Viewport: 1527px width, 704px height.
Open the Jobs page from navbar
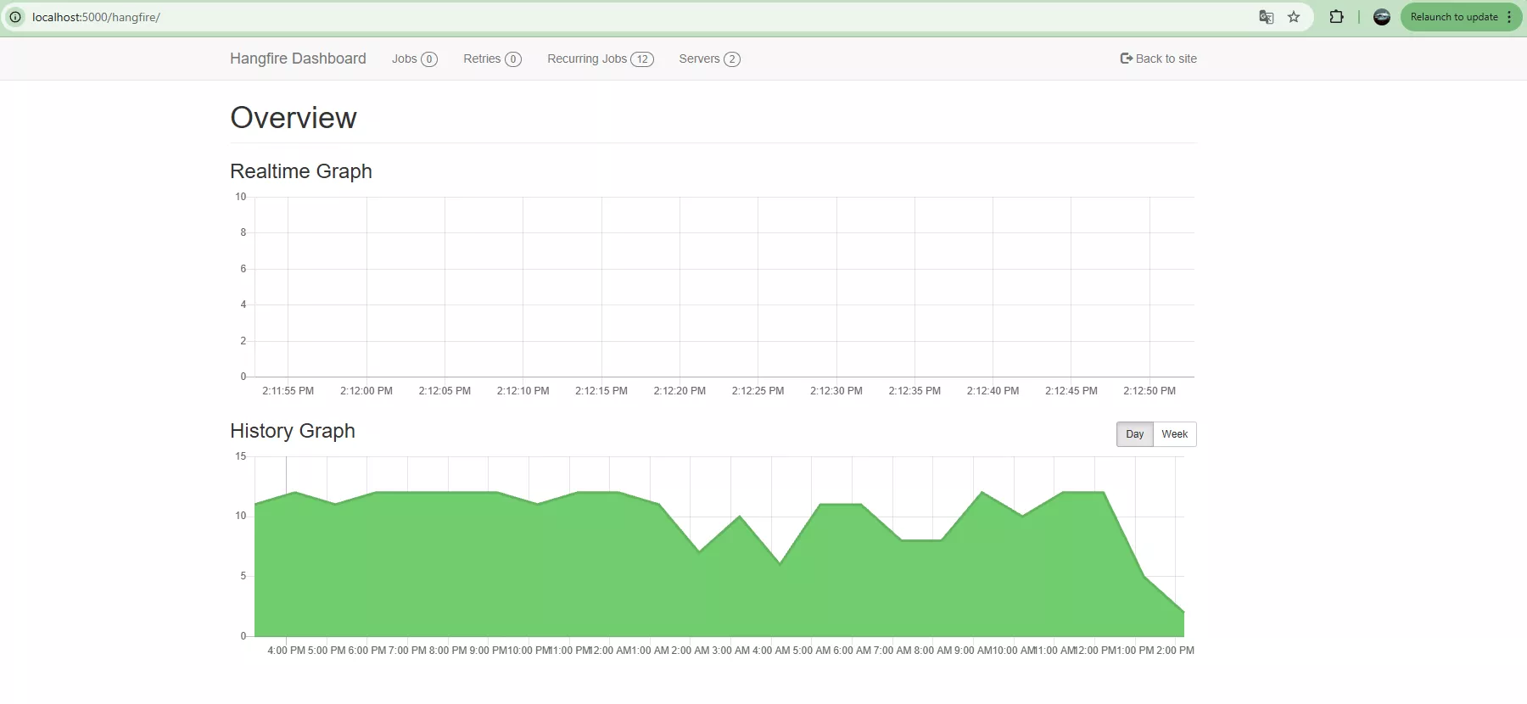tap(405, 59)
